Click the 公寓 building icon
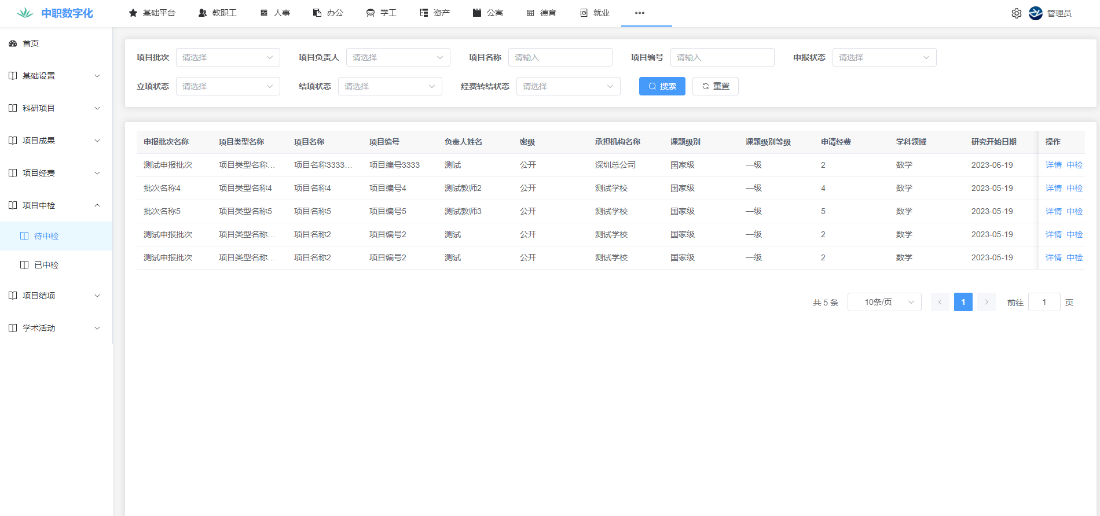The image size is (1100, 516). pos(477,13)
